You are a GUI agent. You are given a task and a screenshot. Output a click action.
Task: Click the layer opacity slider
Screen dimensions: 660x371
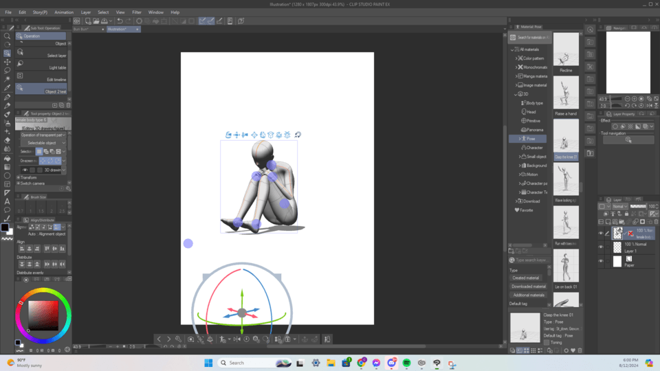tap(638, 207)
